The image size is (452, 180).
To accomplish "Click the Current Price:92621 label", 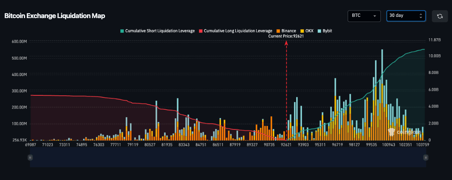I will 286,36.
